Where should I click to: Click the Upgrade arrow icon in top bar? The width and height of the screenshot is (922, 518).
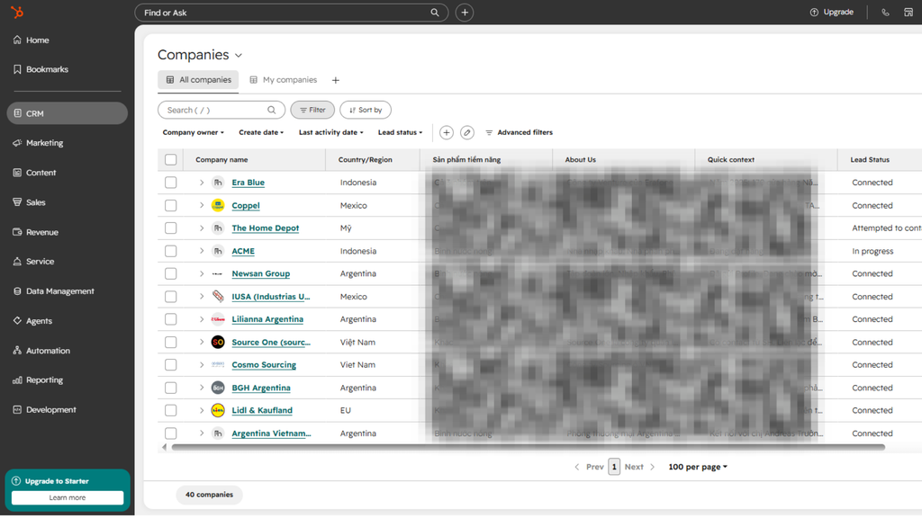814,13
